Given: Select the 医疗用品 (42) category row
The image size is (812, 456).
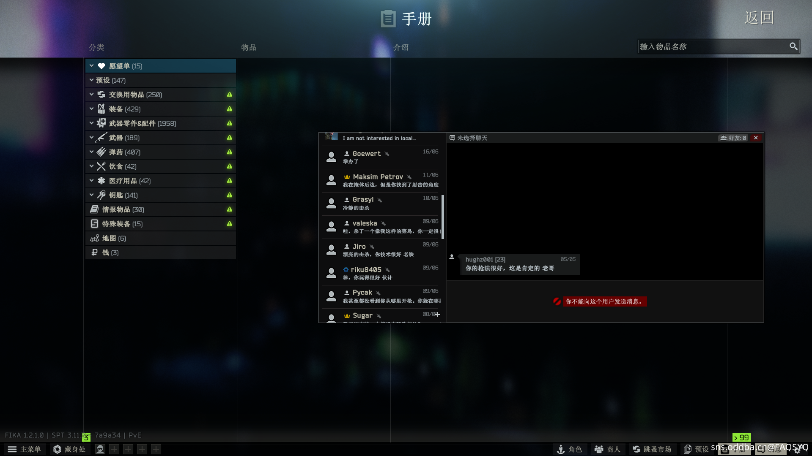Looking at the screenshot, I should (x=161, y=181).
